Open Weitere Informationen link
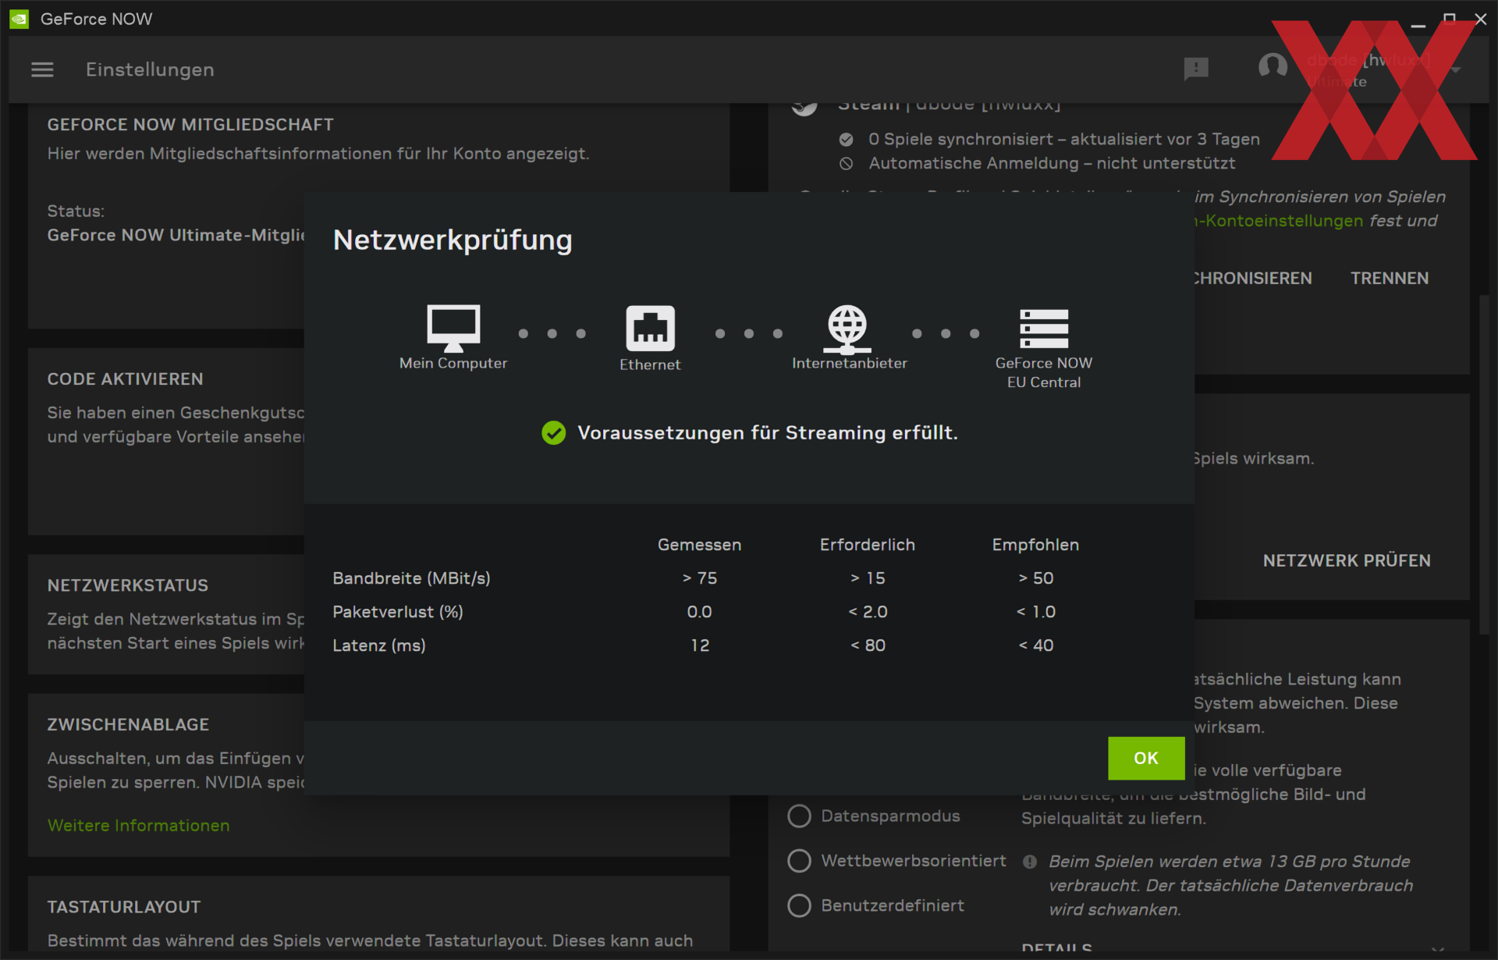This screenshot has width=1498, height=960. (x=138, y=825)
